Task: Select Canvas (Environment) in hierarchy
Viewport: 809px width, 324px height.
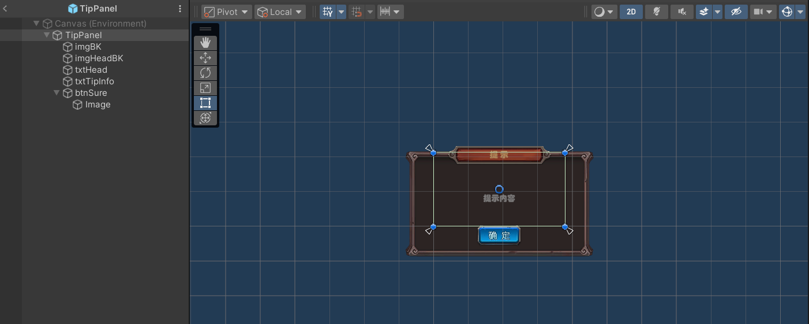Action: click(95, 24)
